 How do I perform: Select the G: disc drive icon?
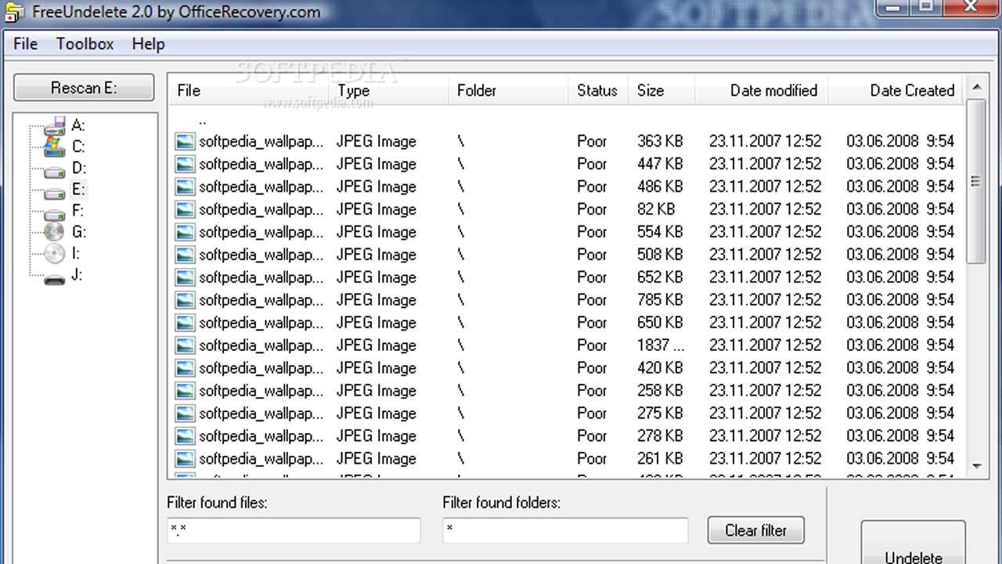[54, 233]
